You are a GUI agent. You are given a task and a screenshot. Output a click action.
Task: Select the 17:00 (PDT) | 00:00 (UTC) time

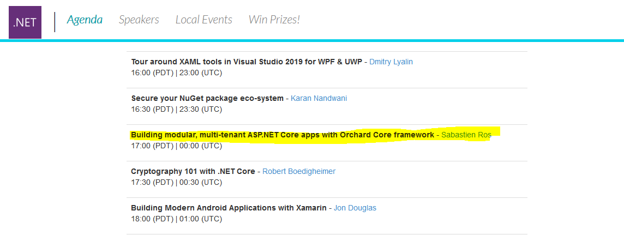coord(176,146)
